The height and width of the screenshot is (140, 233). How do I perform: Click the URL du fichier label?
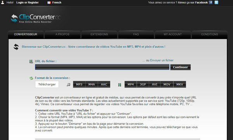(45, 61)
